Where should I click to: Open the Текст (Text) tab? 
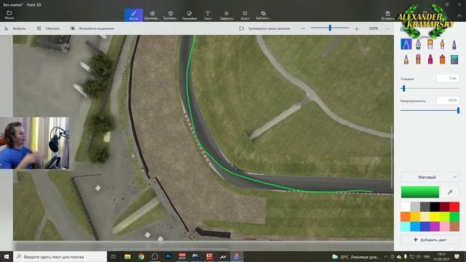[x=208, y=15]
